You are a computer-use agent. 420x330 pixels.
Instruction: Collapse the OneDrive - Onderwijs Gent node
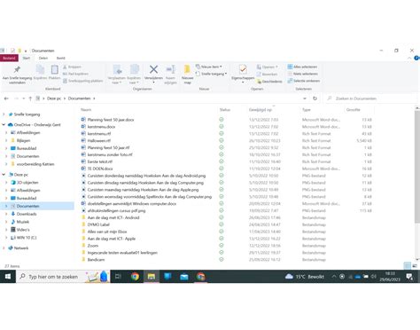(4, 125)
